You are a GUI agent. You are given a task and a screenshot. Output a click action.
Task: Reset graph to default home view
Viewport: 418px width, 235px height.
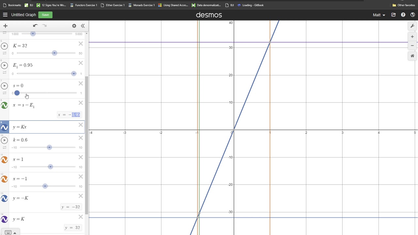pos(412,56)
